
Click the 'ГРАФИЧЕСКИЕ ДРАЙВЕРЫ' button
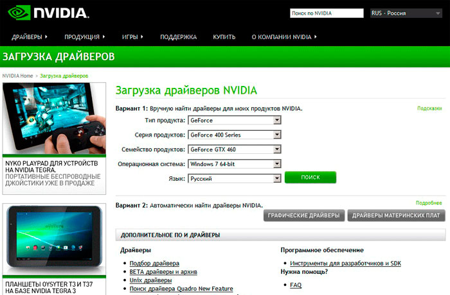[303, 215]
